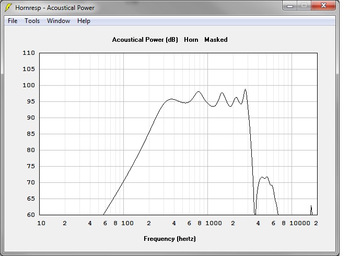This screenshot has width=361, height=256.
Task: Click the secondary lobe peak near 71 dB
Action: tap(263, 177)
